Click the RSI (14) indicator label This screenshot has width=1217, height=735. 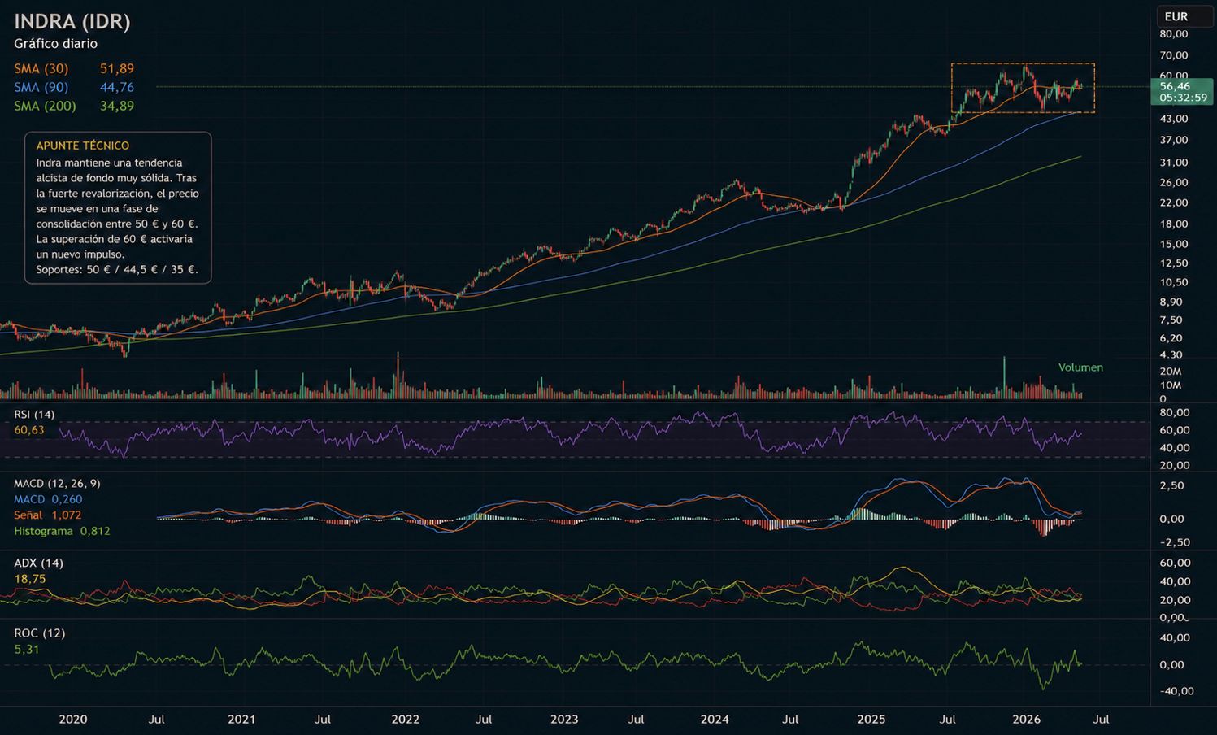coord(34,415)
